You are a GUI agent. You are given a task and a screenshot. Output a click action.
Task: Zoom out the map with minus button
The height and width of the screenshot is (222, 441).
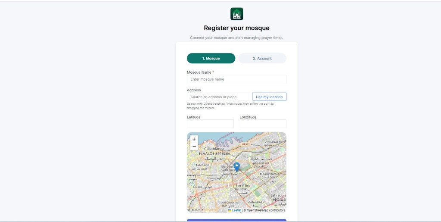point(194,147)
